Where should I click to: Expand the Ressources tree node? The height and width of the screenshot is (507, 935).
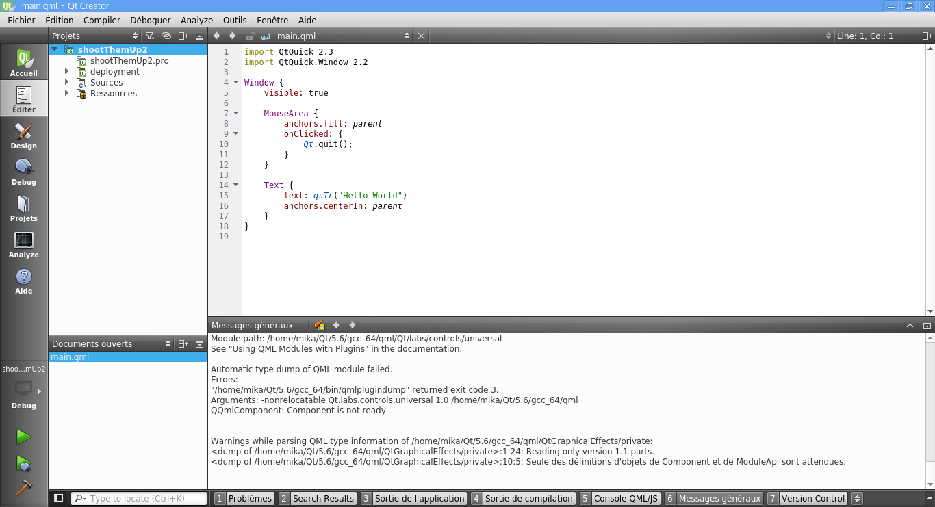(x=67, y=94)
